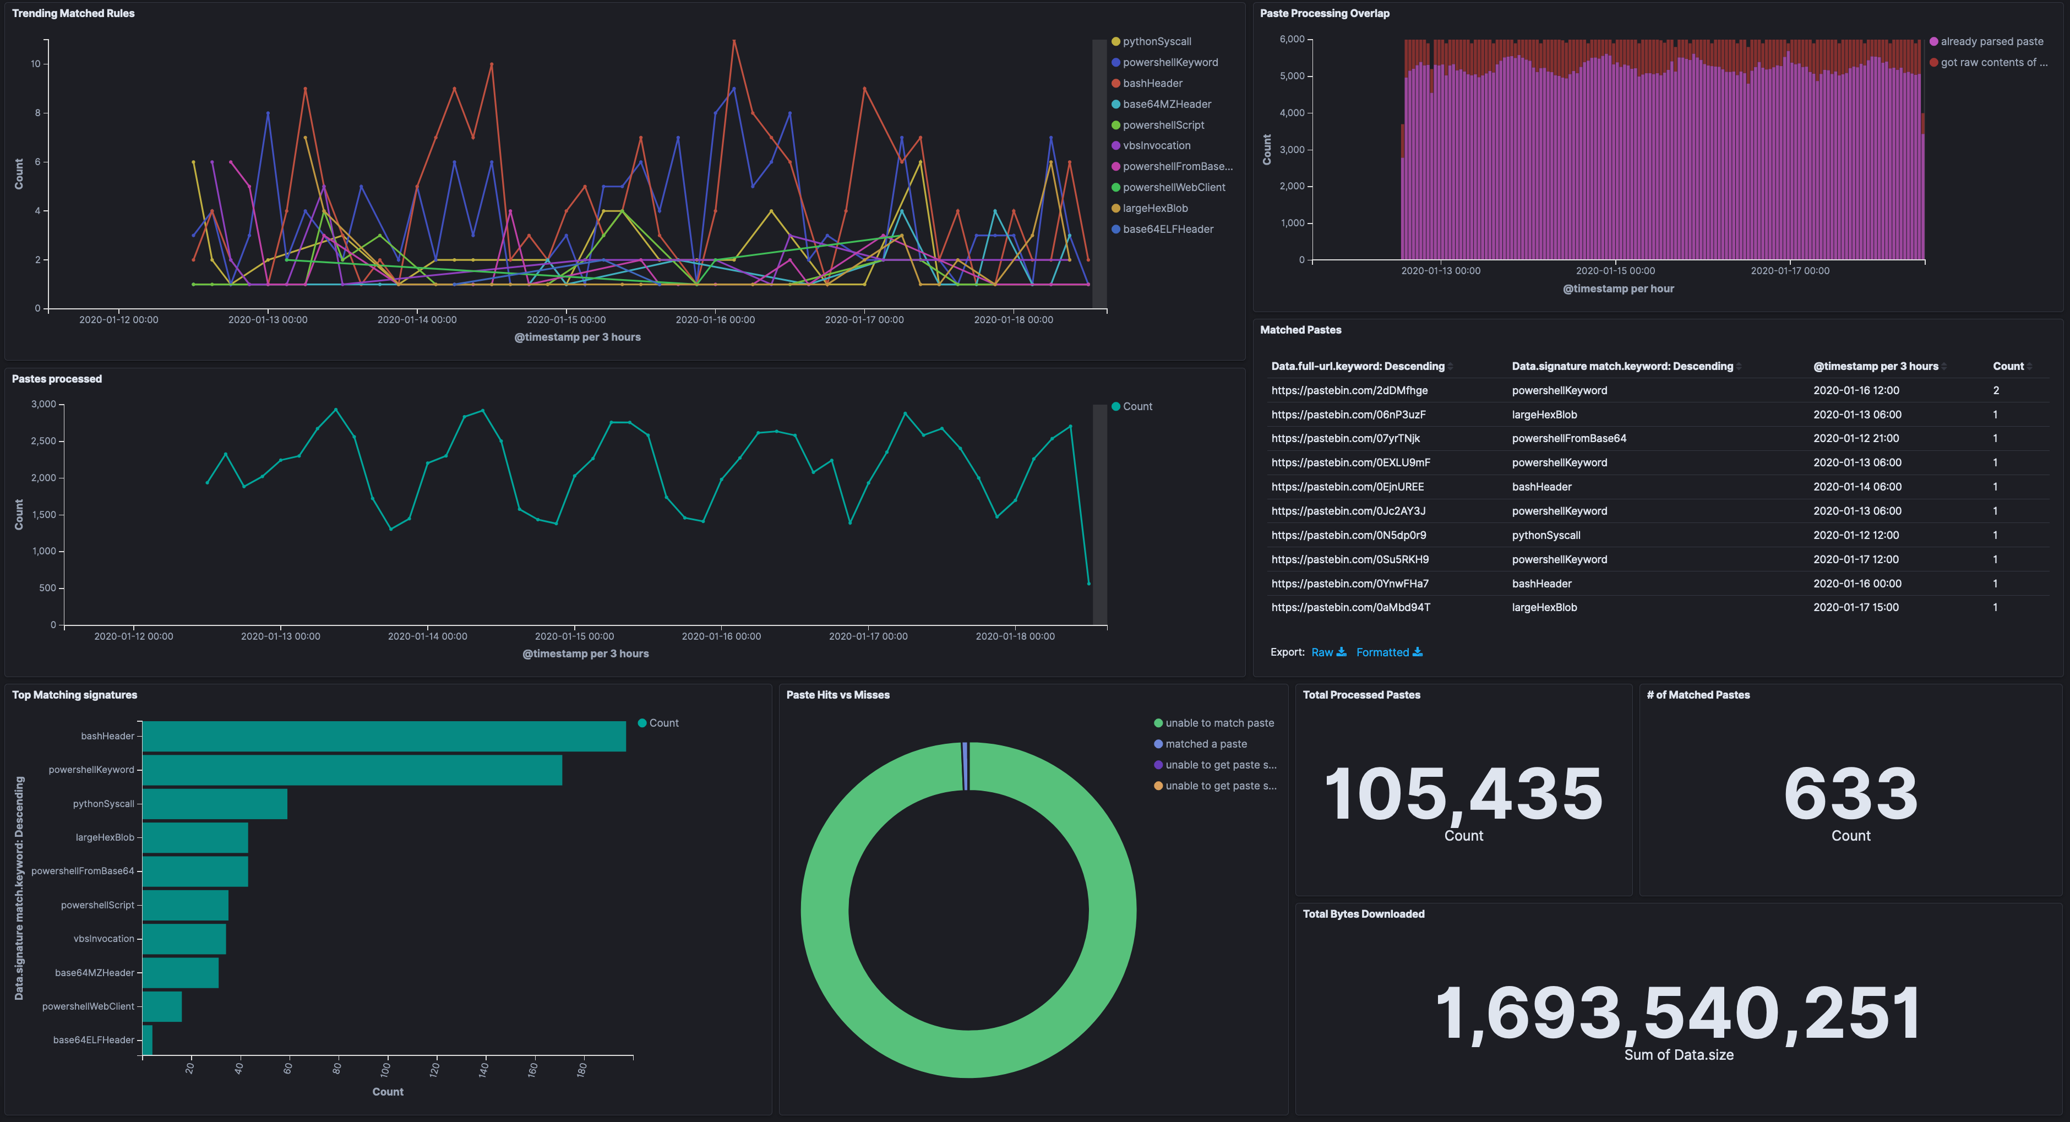Click sort icon on Data.signature match.keyword column
Image resolution: width=2070 pixels, height=1122 pixels.
coord(1739,367)
